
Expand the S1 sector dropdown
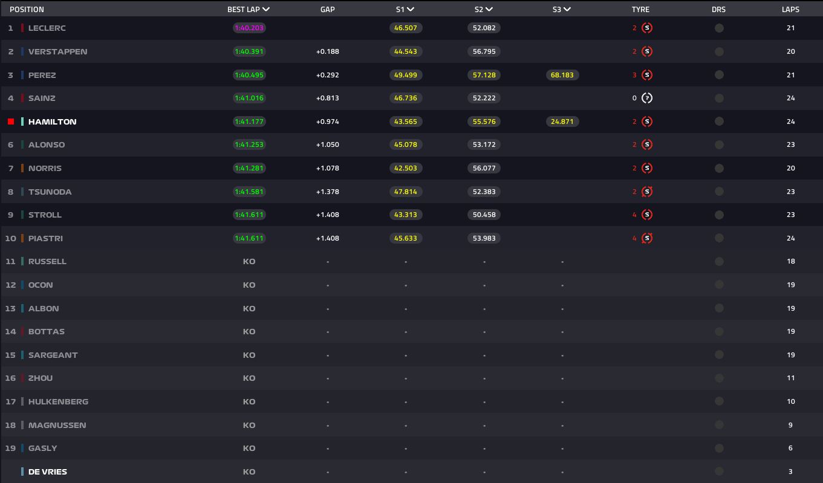(x=411, y=10)
